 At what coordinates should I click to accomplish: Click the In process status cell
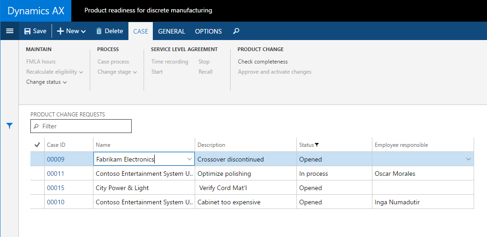[x=334, y=173]
